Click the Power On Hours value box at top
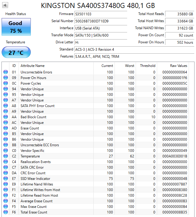This screenshot has width=196, height=217. (179, 42)
